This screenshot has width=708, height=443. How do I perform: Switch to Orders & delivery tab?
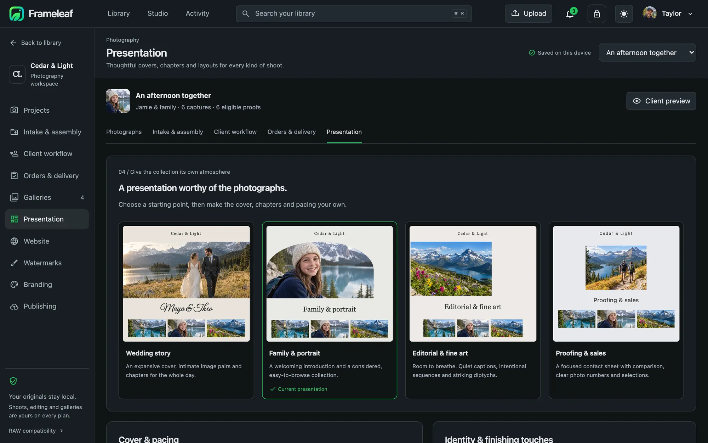pyautogui.click(x=292, y=132)
